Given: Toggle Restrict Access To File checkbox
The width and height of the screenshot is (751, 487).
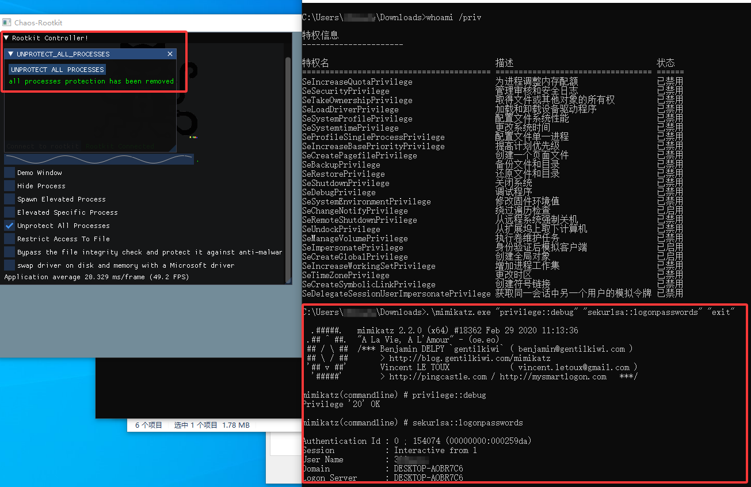Looking at the screenshot, I should click(x=9, y=238).
